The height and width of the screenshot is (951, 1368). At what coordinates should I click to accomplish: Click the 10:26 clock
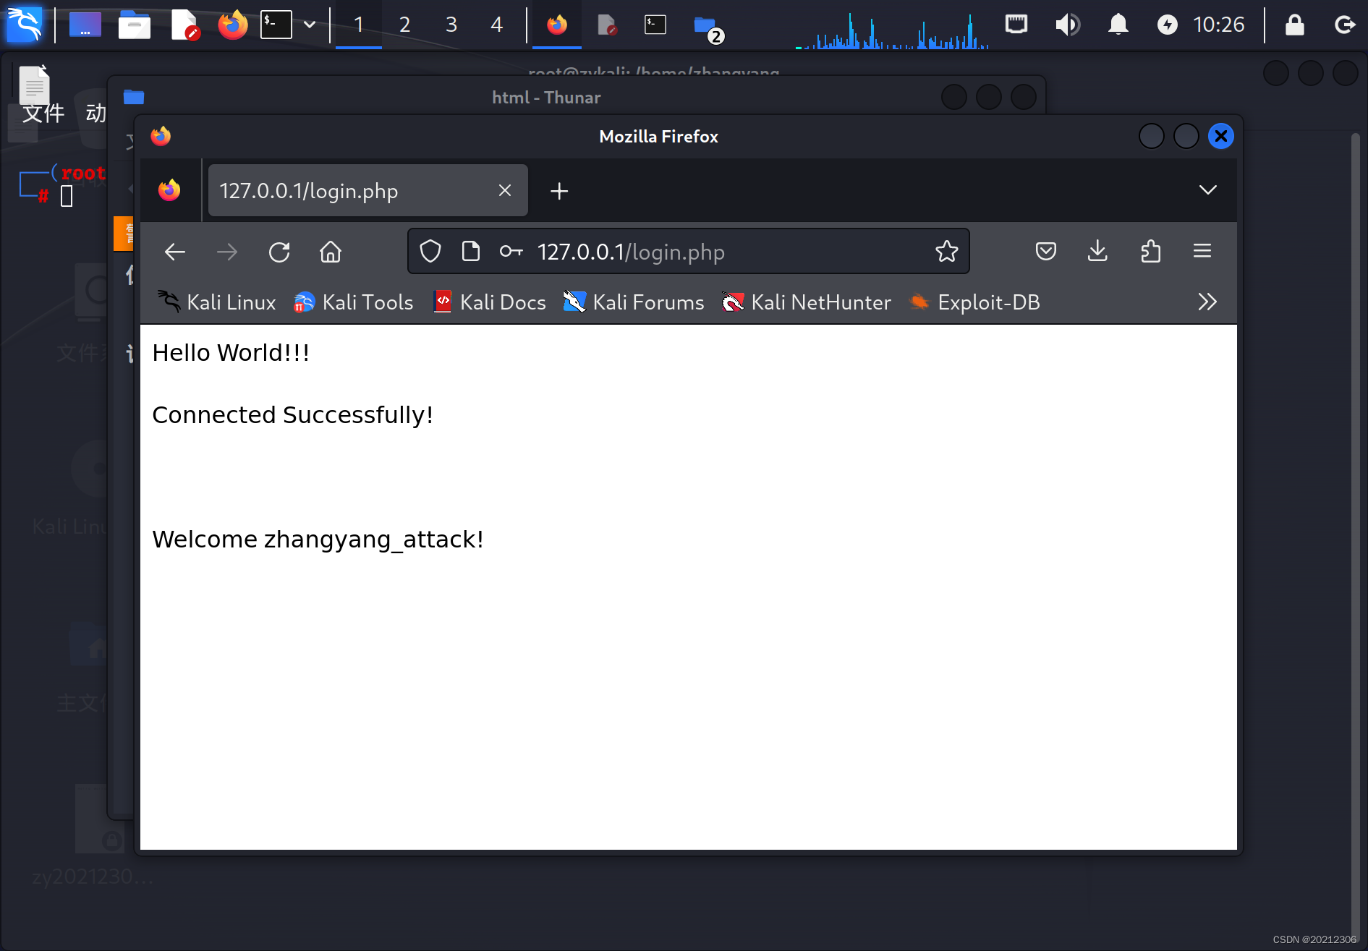tap(1219, 25)
